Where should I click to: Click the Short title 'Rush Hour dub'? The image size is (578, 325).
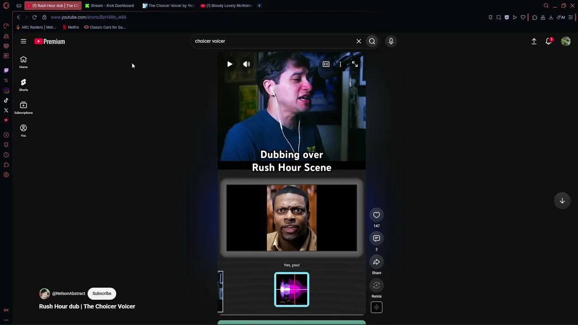[87, 306]
